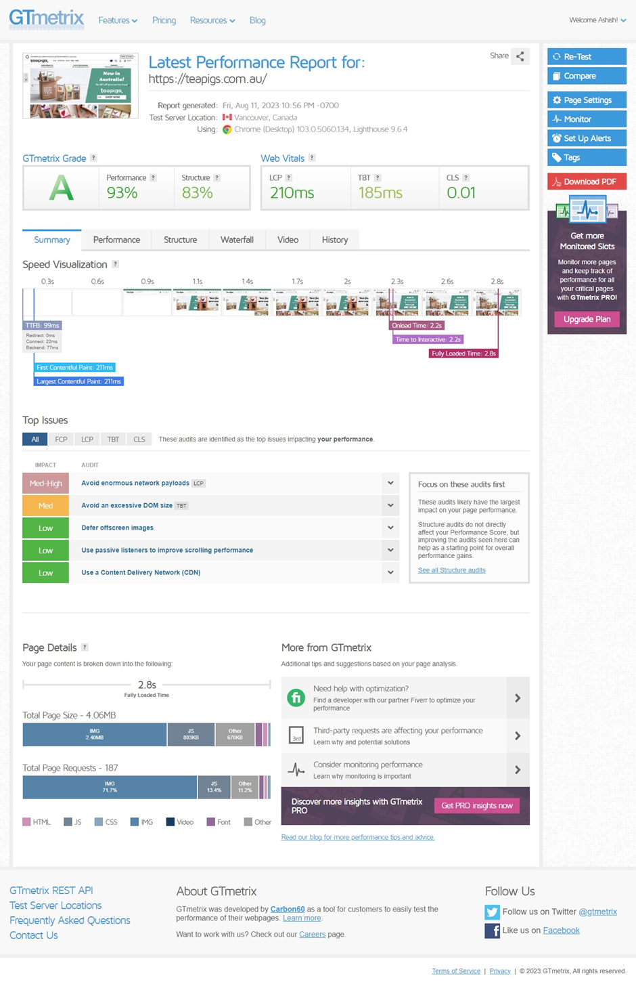Open the Welcome Ashish account menu
This screenshot has width=636, height=984.
[597, 20]
